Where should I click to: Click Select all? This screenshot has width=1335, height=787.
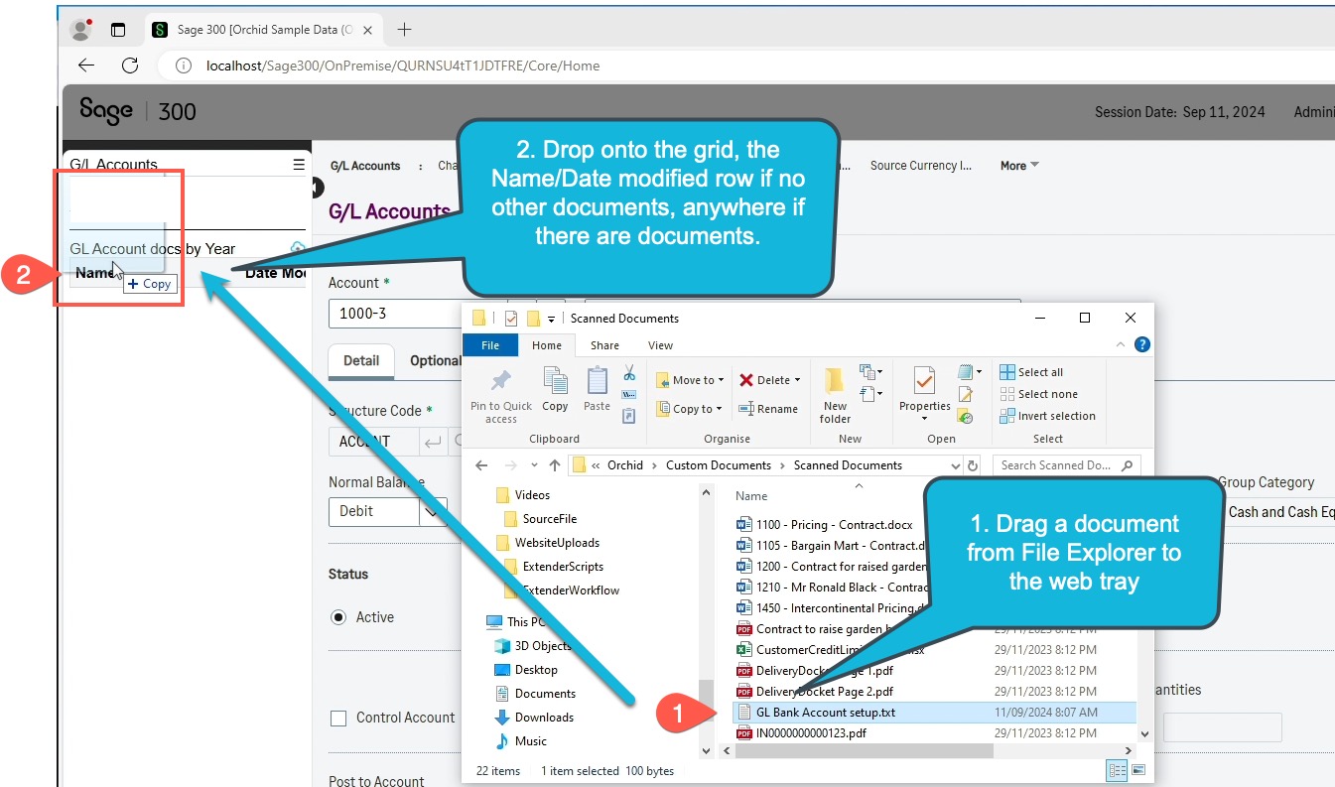tap(1031, 372)
